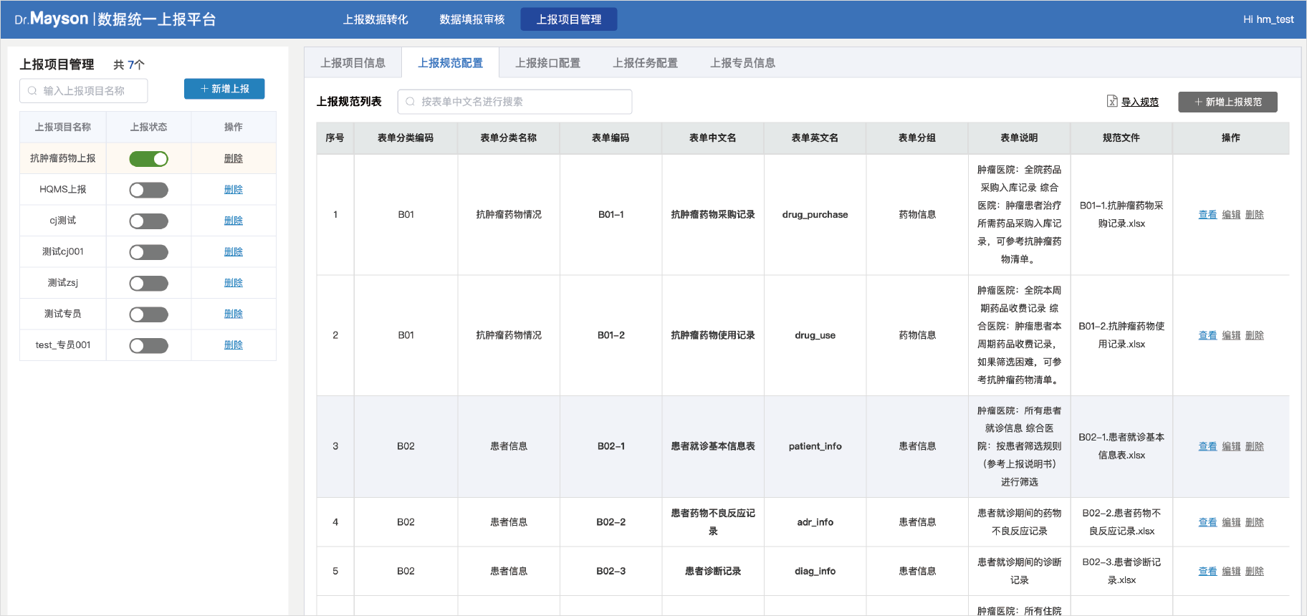The image size is (1307, 616).
Task: View the adr_info form row
Action: click(x=1207, y=522)
